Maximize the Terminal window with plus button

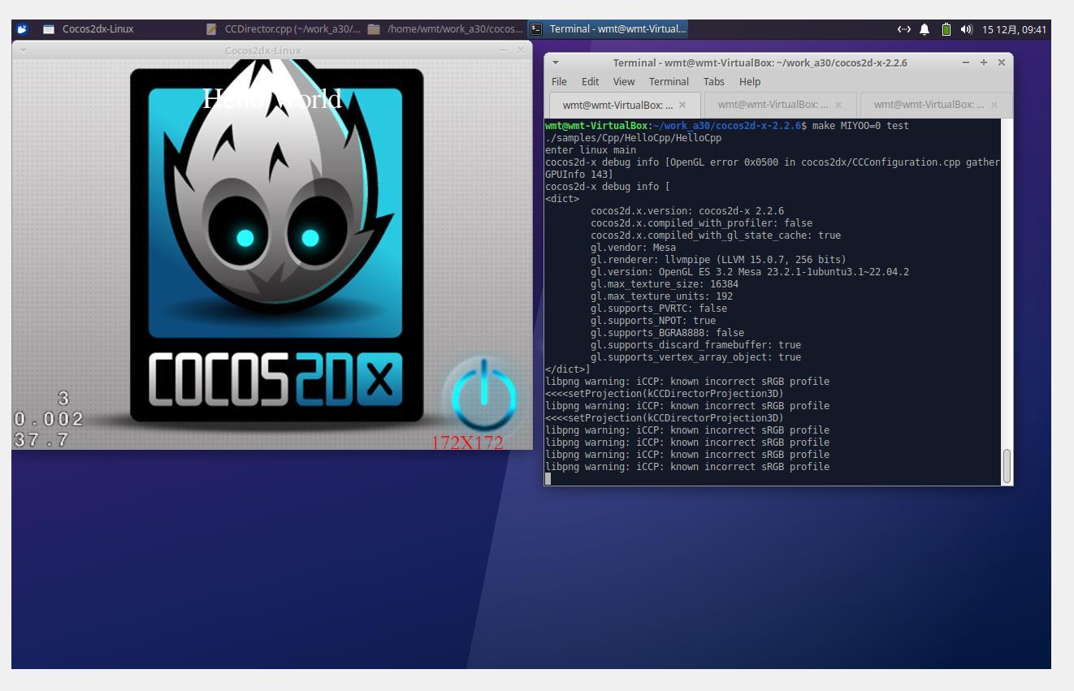tap(983, 63)
